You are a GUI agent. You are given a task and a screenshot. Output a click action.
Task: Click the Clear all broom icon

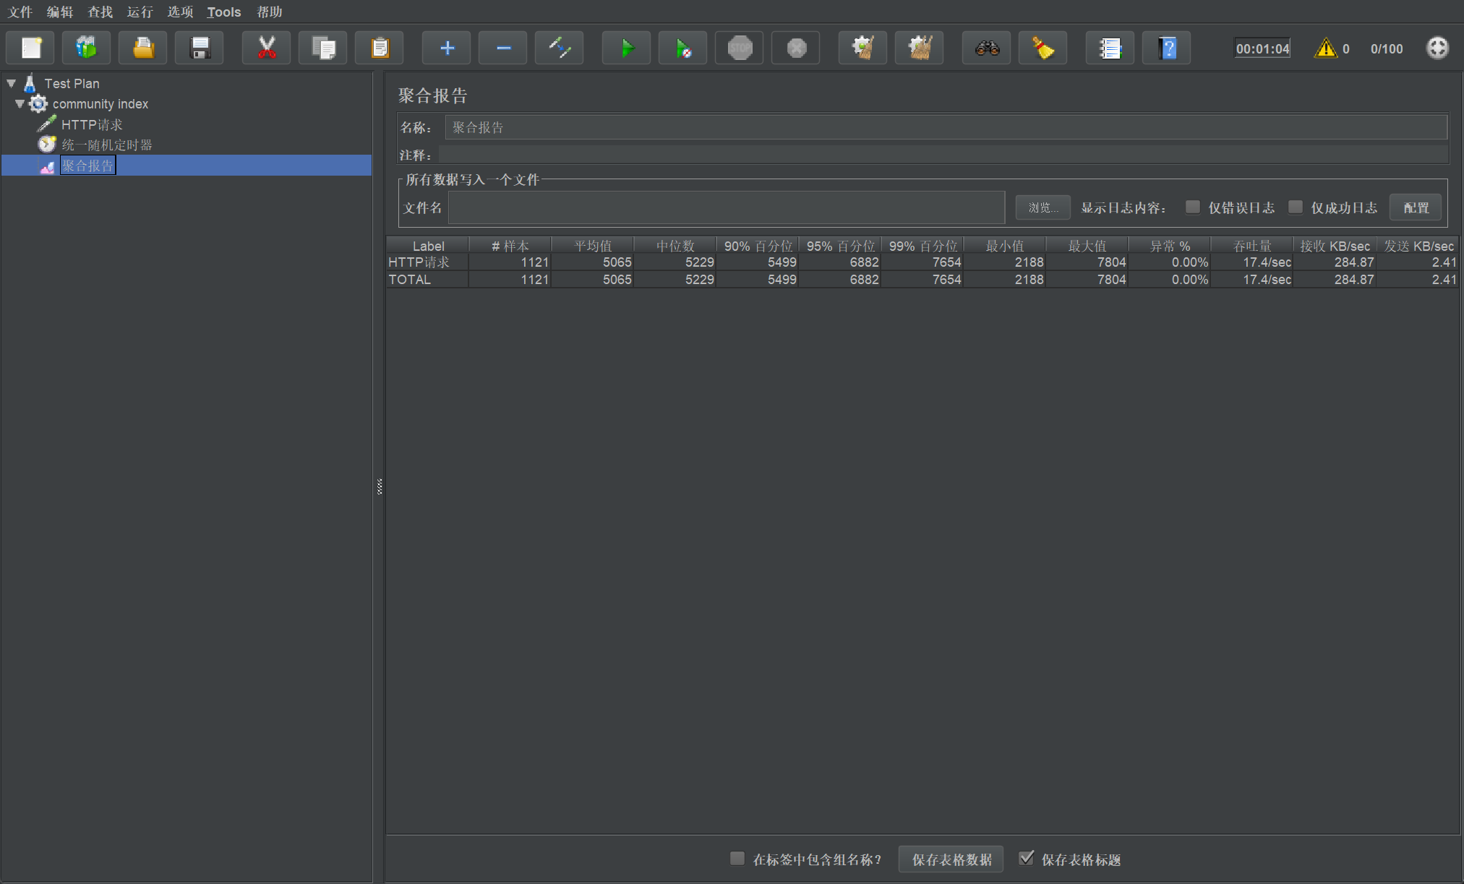pos(919,48)
